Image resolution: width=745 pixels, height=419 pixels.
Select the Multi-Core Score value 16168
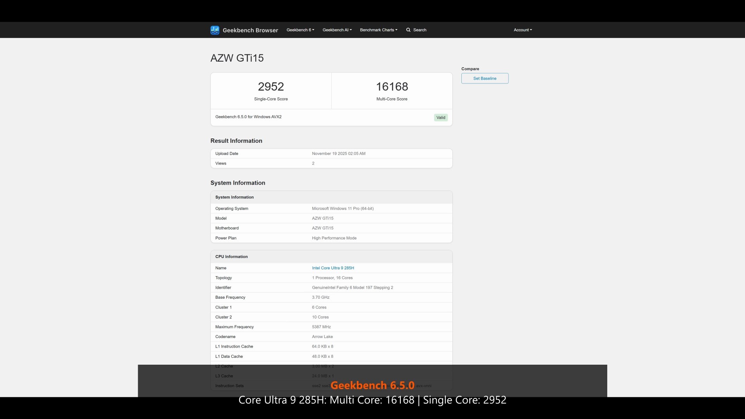[392, 87]
